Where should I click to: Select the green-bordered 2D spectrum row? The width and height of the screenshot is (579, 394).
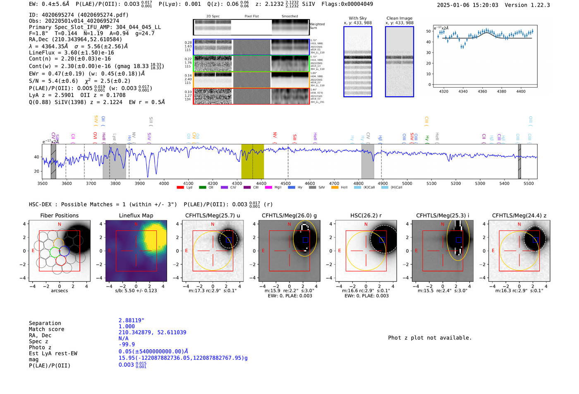pyautogui.click(x=251, y=64)
